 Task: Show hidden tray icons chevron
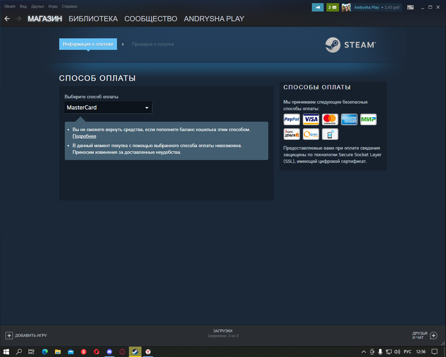363,351
